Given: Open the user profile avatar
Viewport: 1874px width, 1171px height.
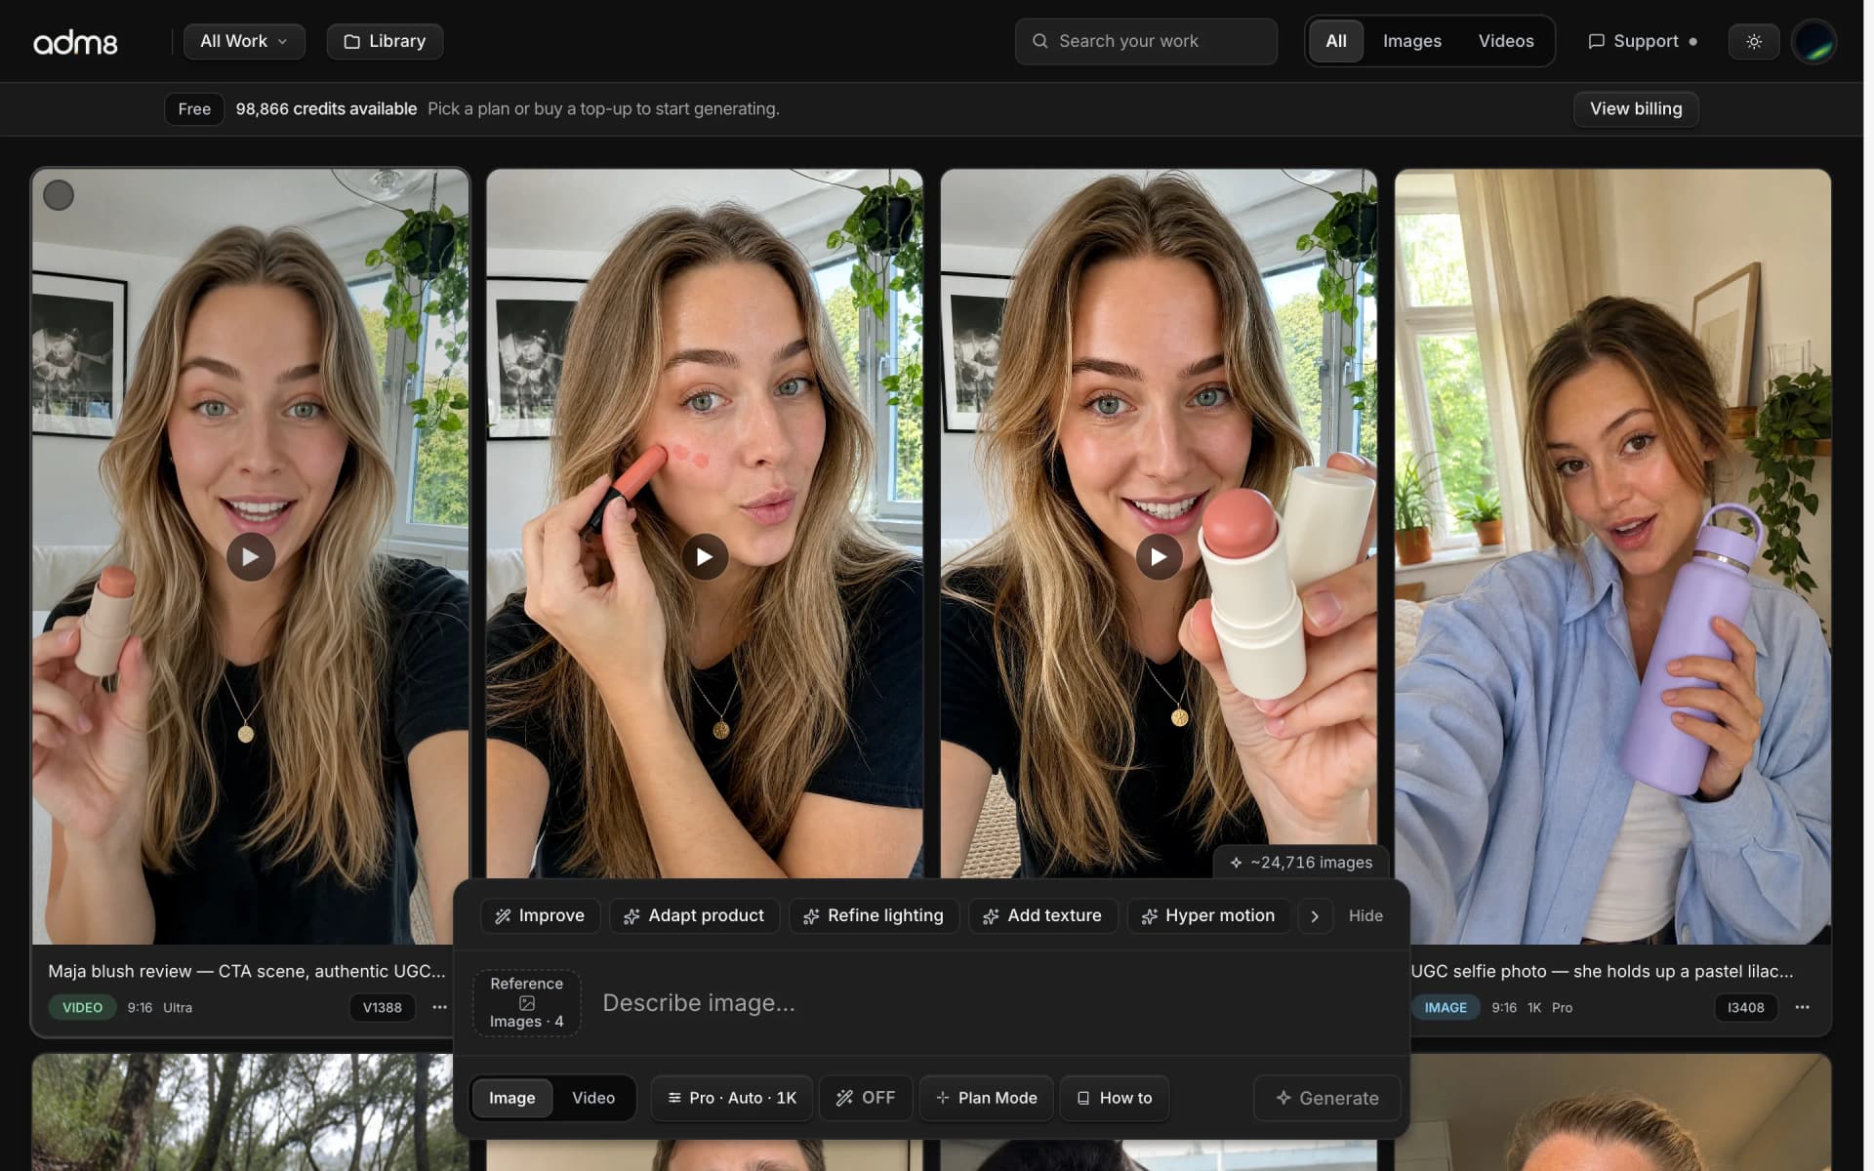Looking at the screenshot, I should 1814,42.
